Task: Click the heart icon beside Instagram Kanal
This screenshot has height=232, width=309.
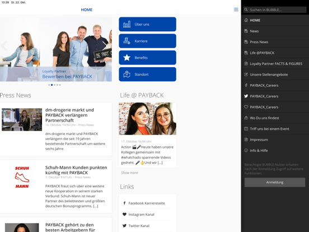Action: click(124, 214)
